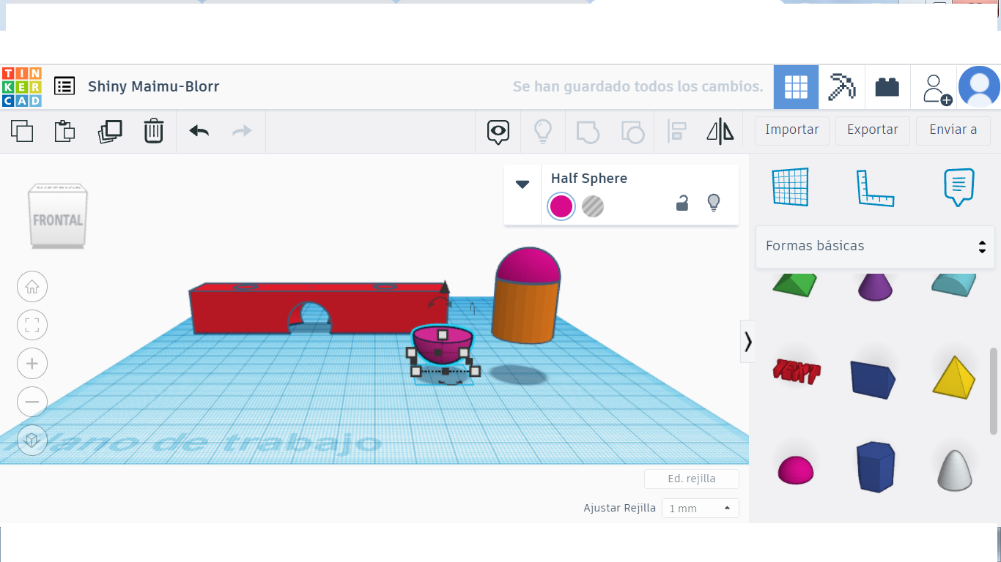The height and width of the screenshot is (562, 1001).
Task: Select the green roof shape
Action: point(794,284)
